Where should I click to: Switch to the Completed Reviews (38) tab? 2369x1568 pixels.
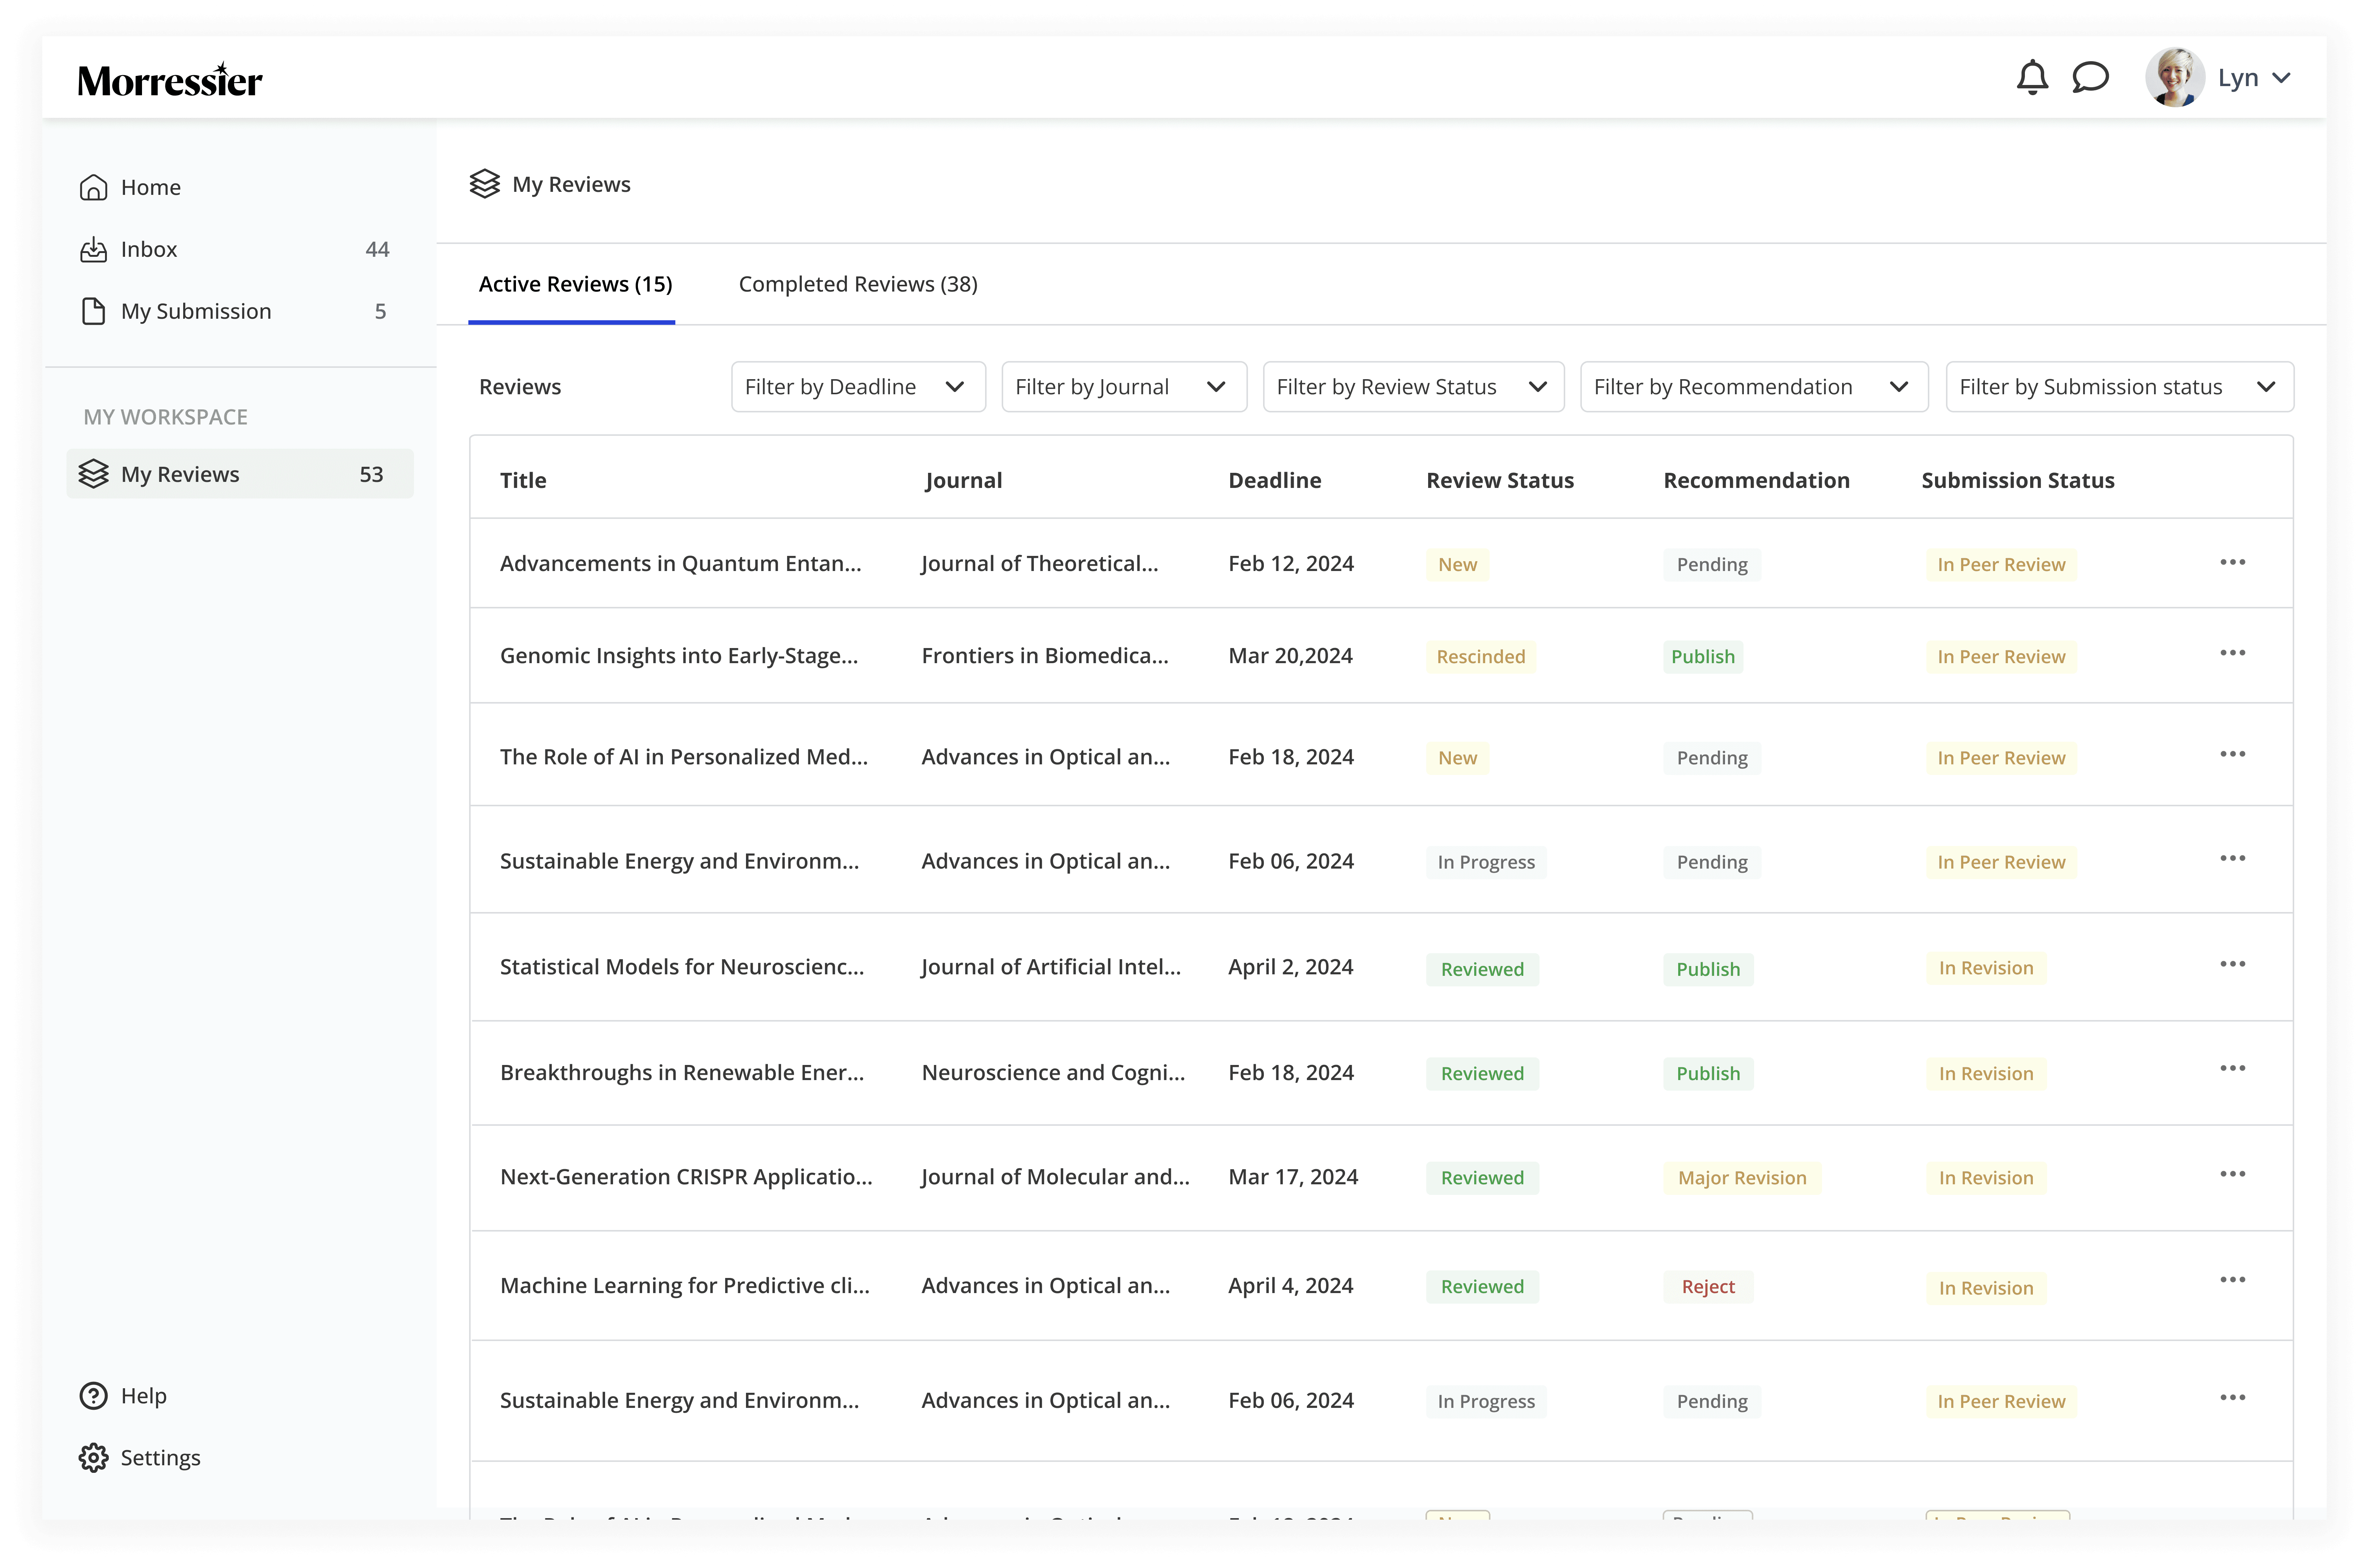coord(858,284)
